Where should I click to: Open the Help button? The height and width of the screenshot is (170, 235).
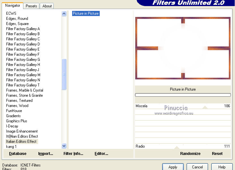[222, 167]
